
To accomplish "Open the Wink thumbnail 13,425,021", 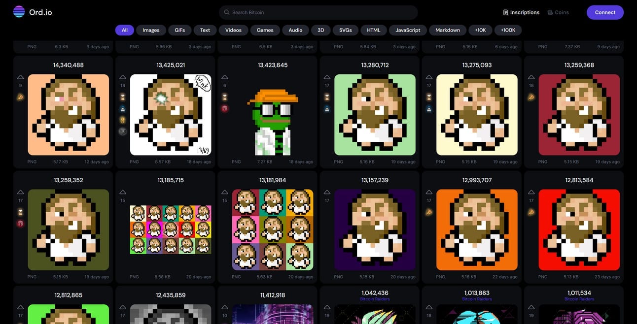I will (x=171, y=115).
